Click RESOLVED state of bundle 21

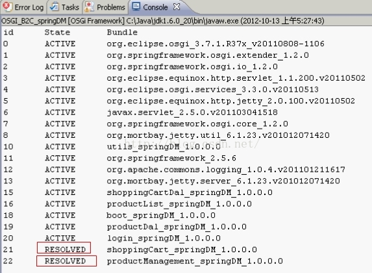pyautogui.click(x=65, y=250)
